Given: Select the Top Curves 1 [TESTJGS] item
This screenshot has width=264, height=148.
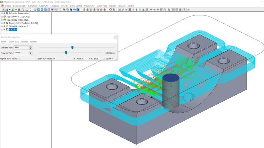Looking at the screenshot, I should pos(18,17).
